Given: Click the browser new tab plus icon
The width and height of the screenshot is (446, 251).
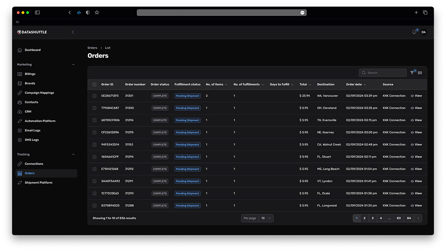Looking at the screenshot, I should point(416,13).
